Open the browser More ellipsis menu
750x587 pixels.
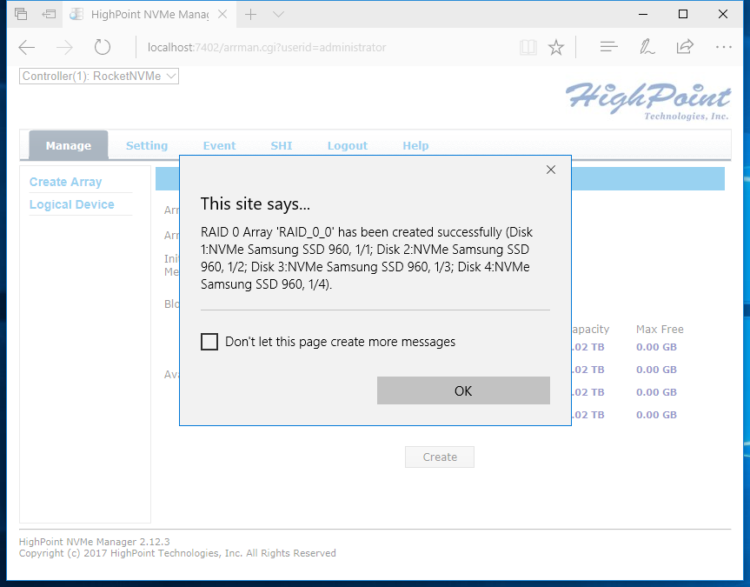[x=724, y=47]
